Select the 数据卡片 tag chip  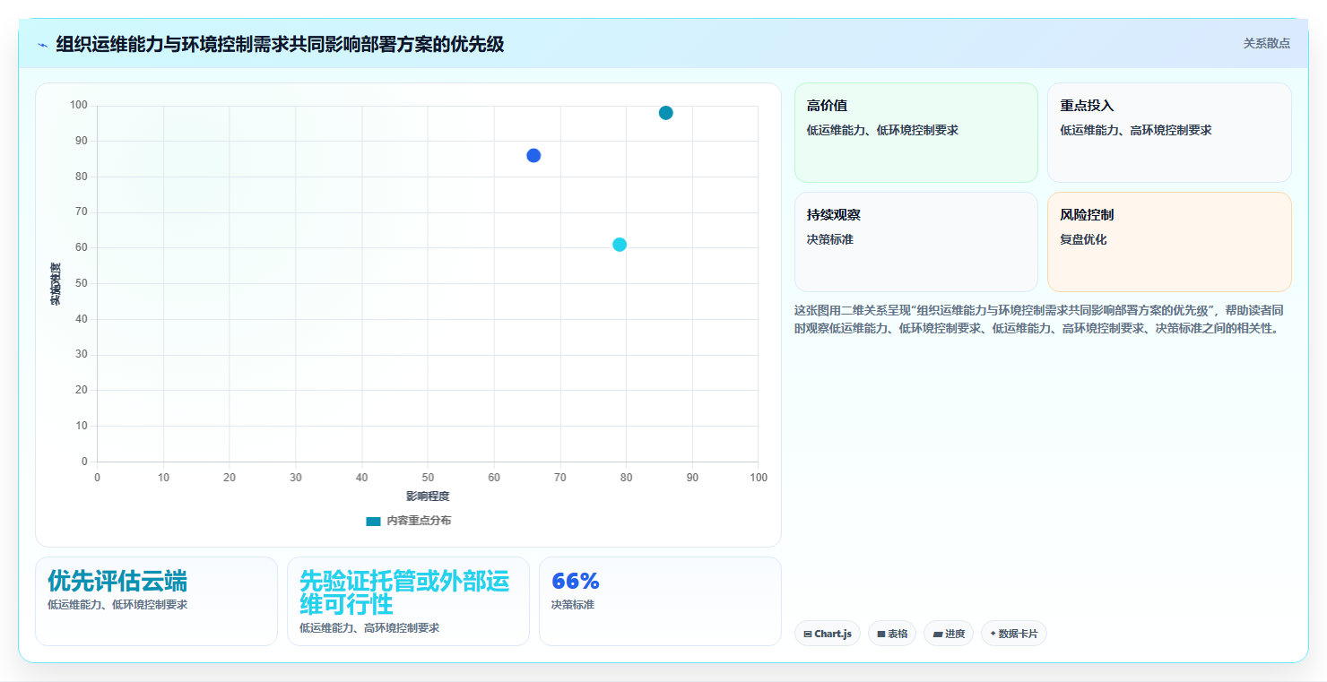(1013, 634)
